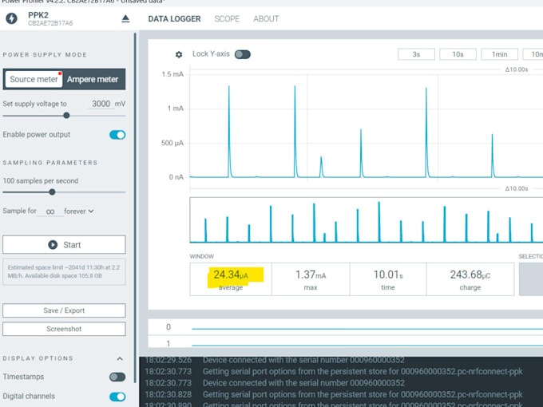543x407 pixels.
Task: Click the overview minimap chart
Action: pos(367,220)
